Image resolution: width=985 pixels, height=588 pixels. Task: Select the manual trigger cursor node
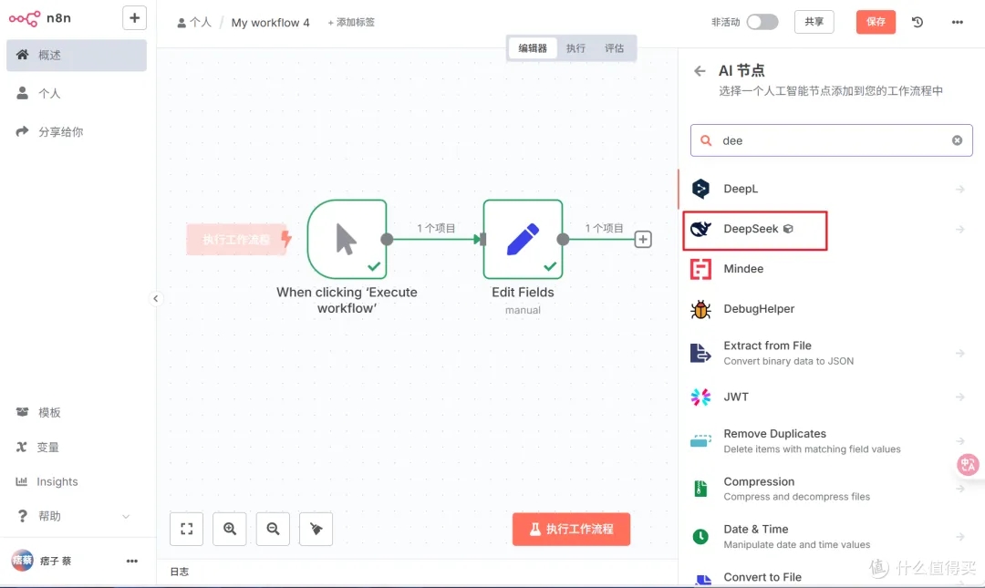(347, 240)
